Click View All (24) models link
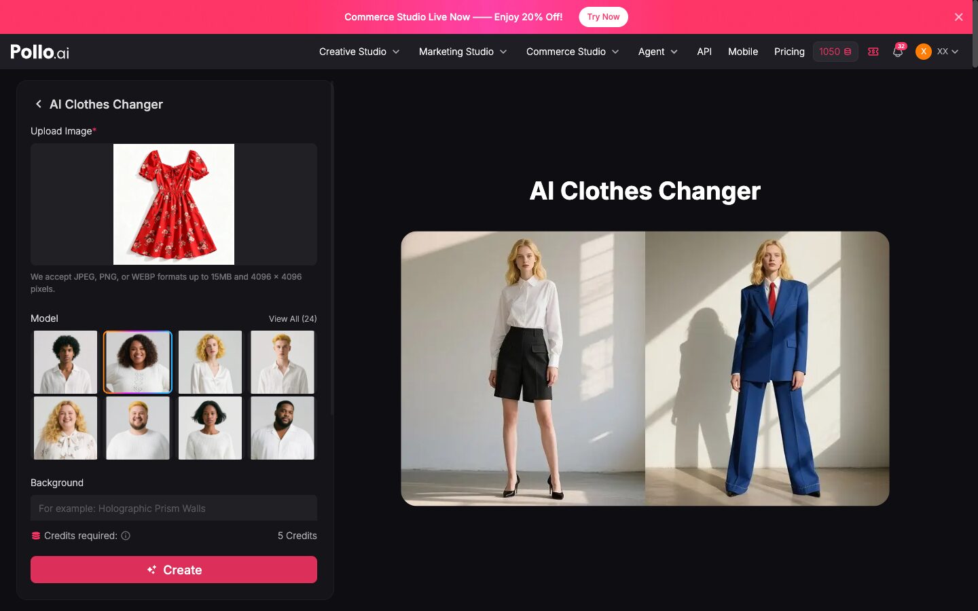The width and height of the screenshot is (978, 611). point(293,318)
